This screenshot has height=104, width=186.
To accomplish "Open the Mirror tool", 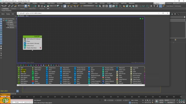I will pyautogui.click(x=97, y=6).
